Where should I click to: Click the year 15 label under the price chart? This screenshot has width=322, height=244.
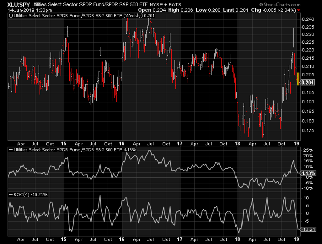(x=64, y=144)
